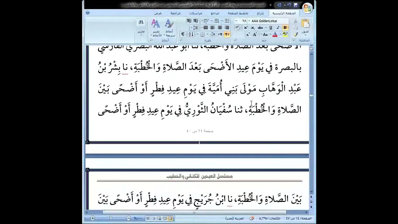Click the text highlight color button
The image size is (398, 224).
pos(285,34)
